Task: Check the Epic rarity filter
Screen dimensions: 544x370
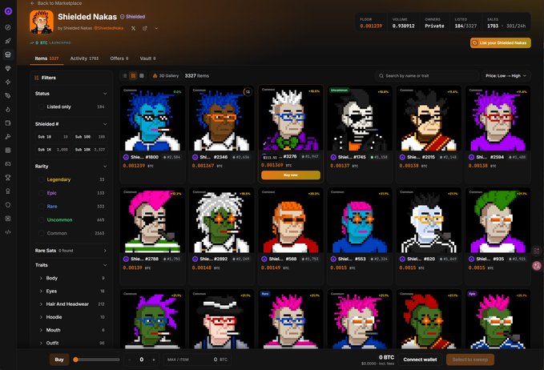Action: click(42, 193)
